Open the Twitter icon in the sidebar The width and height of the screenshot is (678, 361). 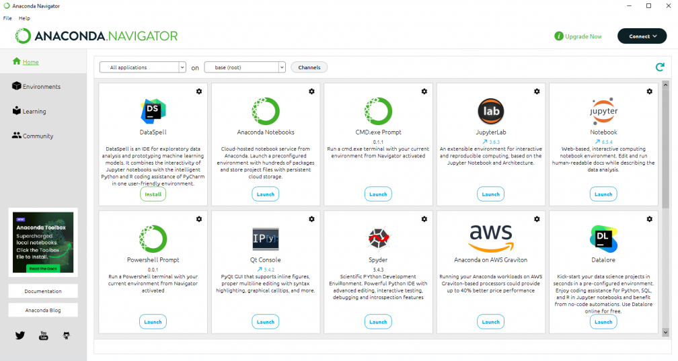[20, 335]
